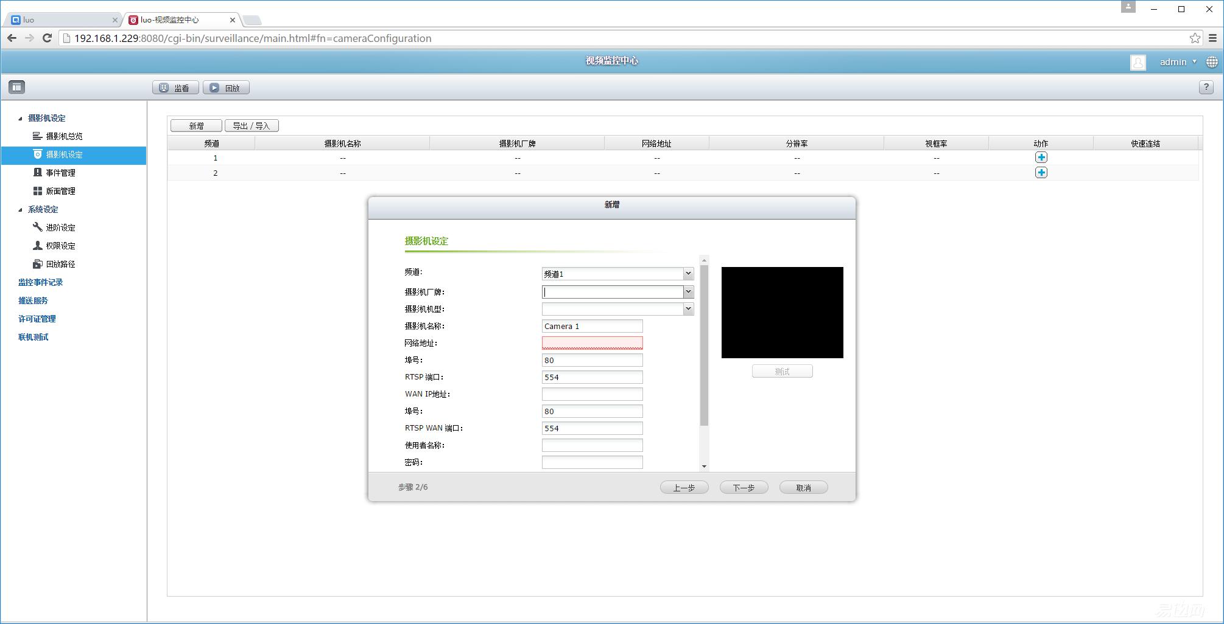Expand the 摄影机机型 model dropdown
This screenshot has height=624, width=1224.
point(688,309)
